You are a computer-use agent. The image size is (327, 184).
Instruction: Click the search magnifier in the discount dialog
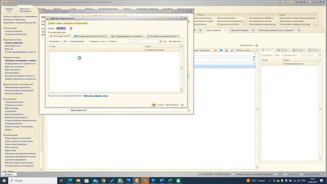pyautogui.click(x=165, y=41)
